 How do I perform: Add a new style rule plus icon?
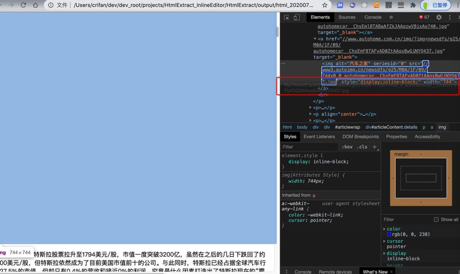[375, 147]
